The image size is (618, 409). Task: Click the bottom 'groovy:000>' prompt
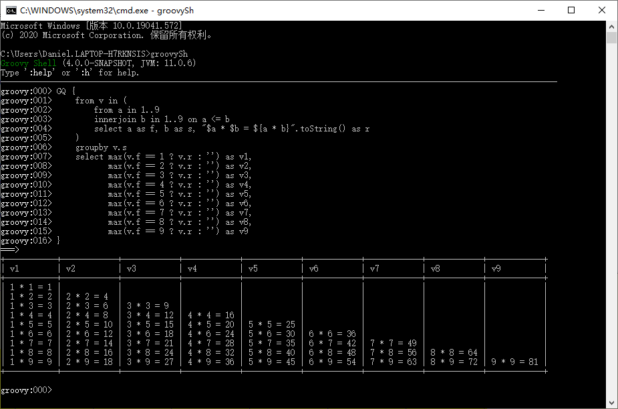26,390
